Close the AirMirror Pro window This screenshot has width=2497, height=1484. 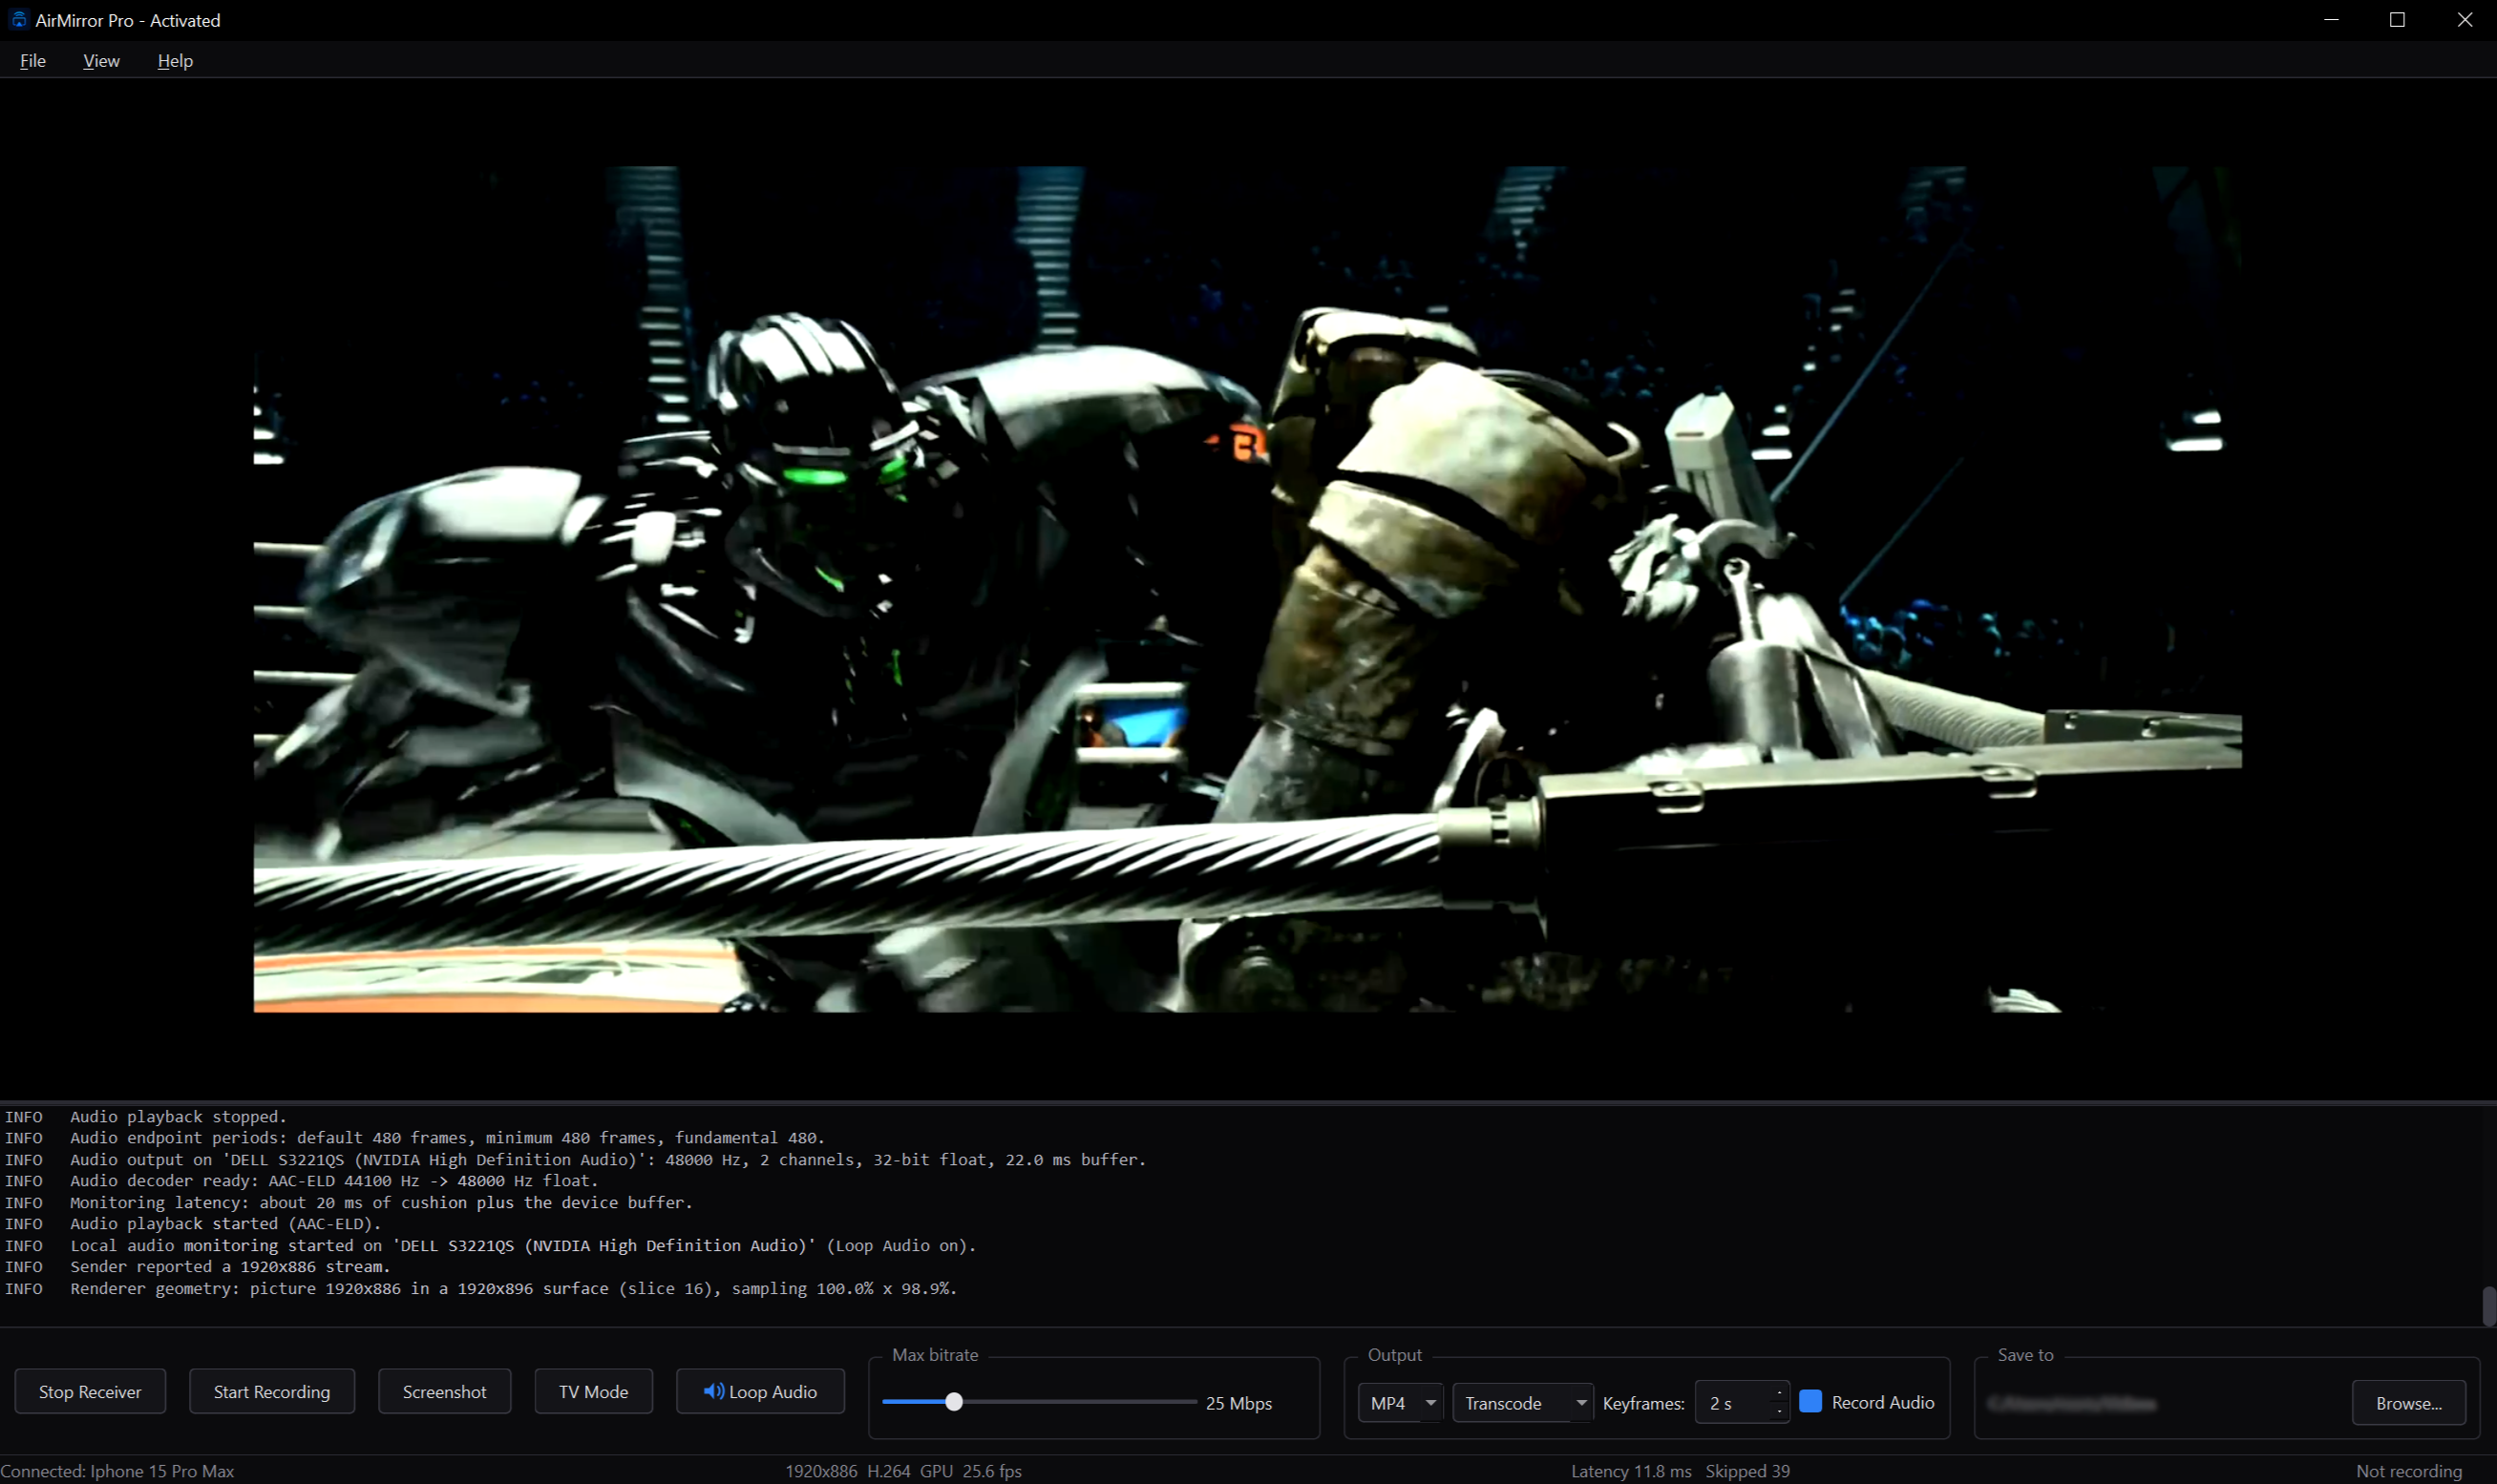coord(2464,20)
